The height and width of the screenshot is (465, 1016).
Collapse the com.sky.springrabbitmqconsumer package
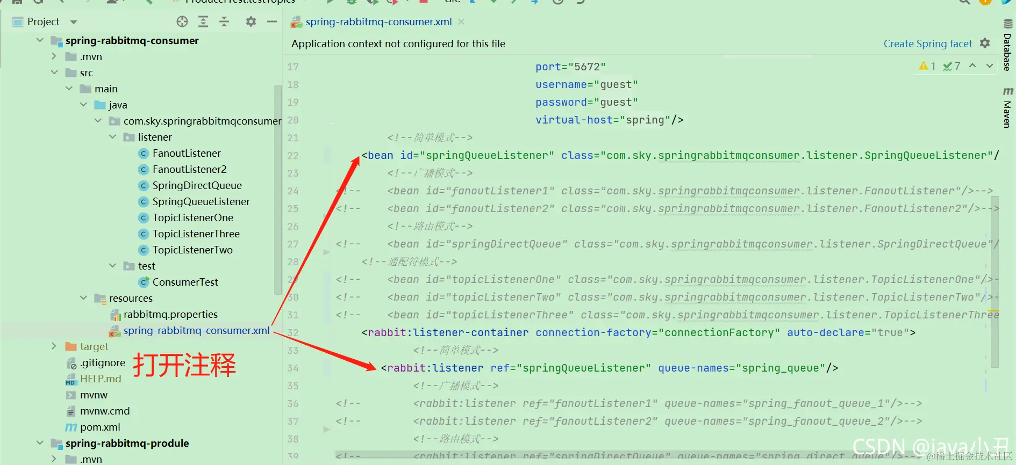coord(98,120)
